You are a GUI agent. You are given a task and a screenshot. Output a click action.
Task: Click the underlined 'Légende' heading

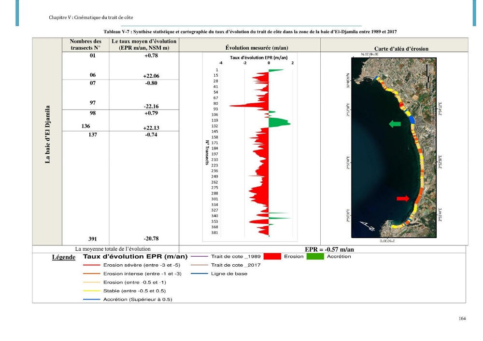point(64,258)
